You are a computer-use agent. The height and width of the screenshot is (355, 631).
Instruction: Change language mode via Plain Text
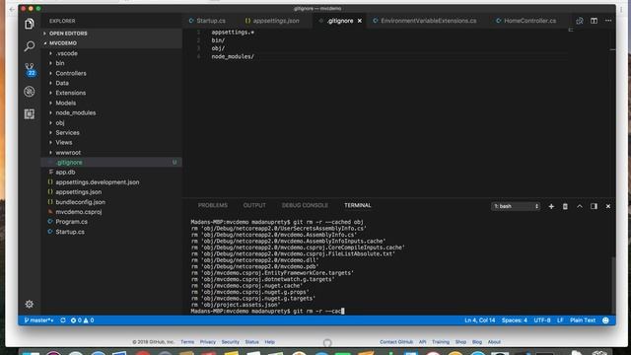(x=583, y=320)
